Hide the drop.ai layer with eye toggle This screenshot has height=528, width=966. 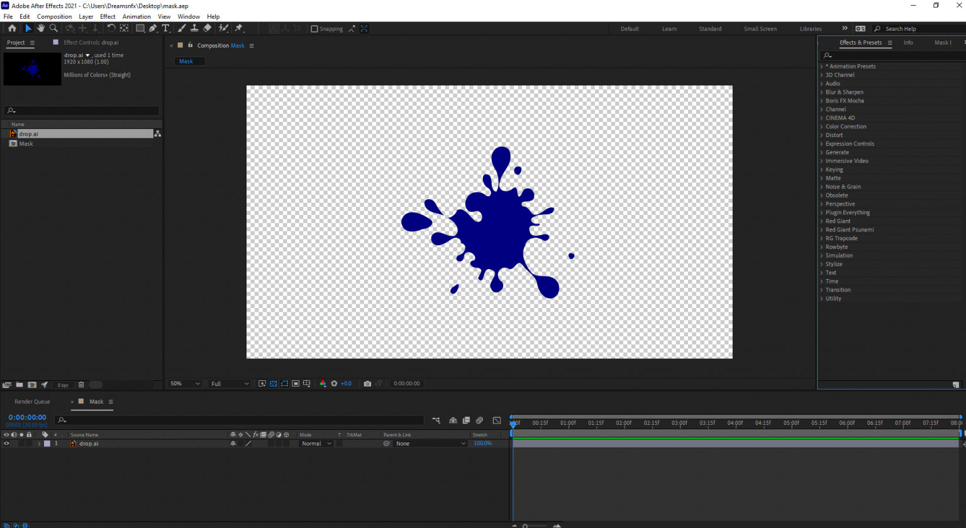coord(7,444)
